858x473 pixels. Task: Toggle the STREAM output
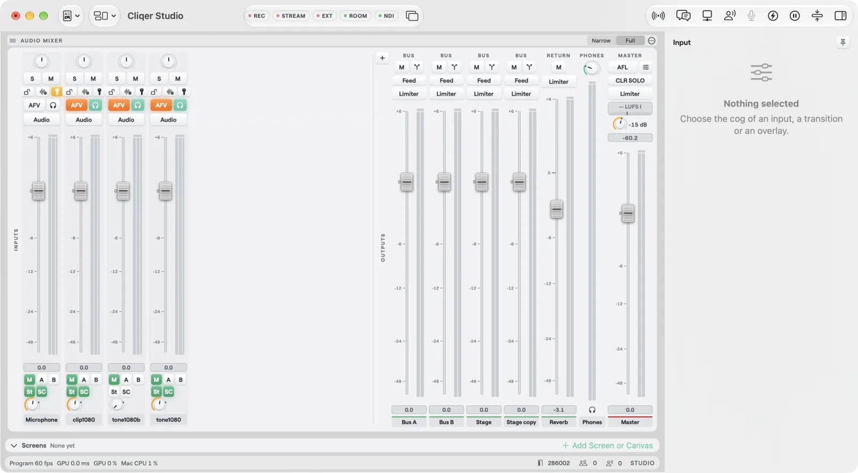(291, 16)
